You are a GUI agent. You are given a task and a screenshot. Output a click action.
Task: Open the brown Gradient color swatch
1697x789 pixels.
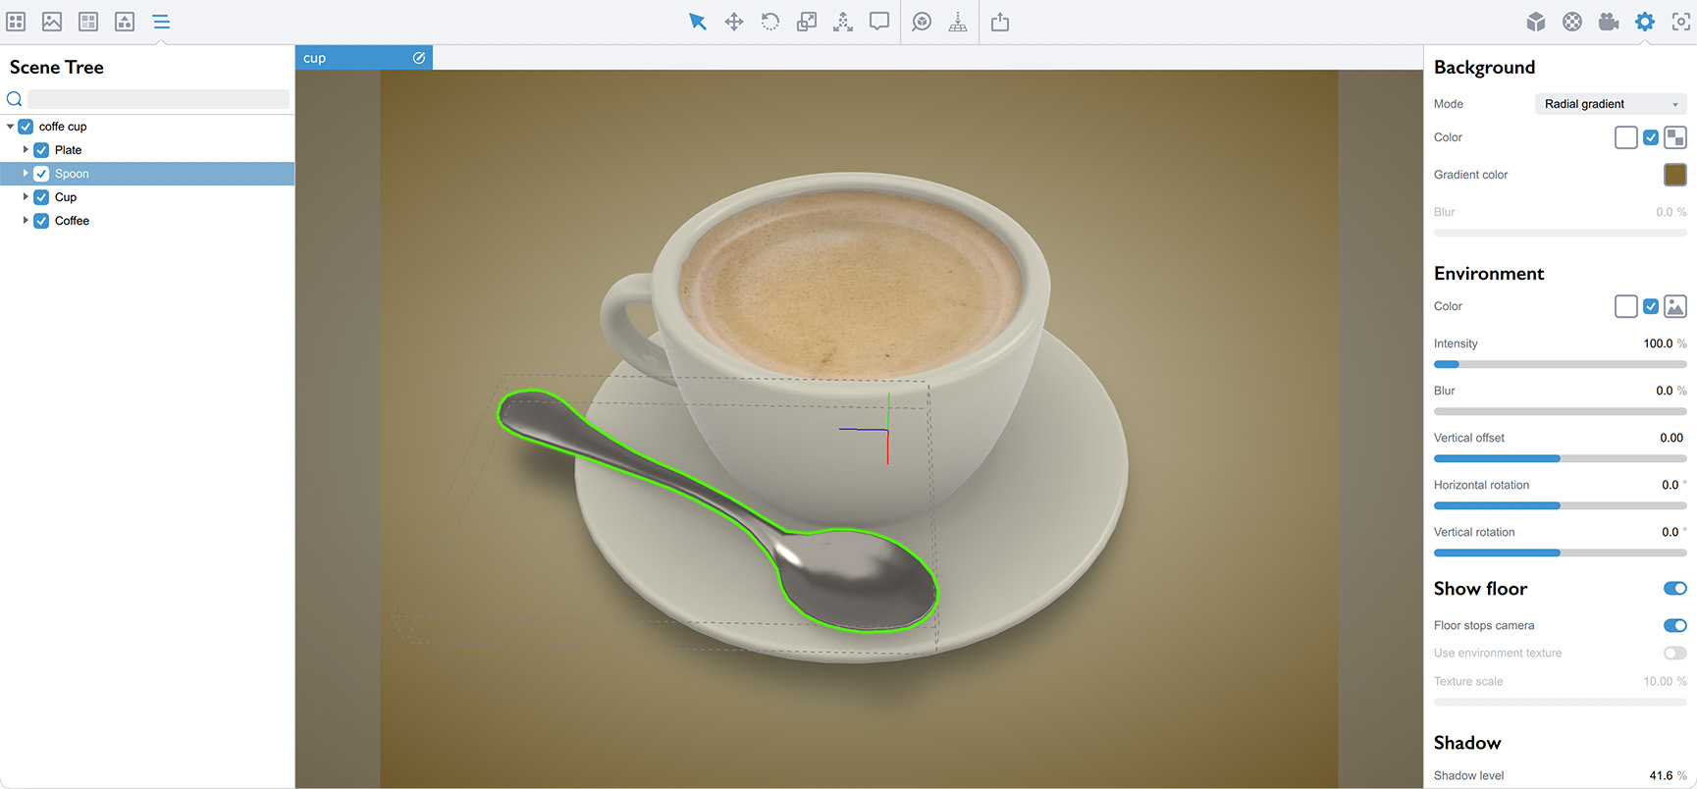[1675, 175]
